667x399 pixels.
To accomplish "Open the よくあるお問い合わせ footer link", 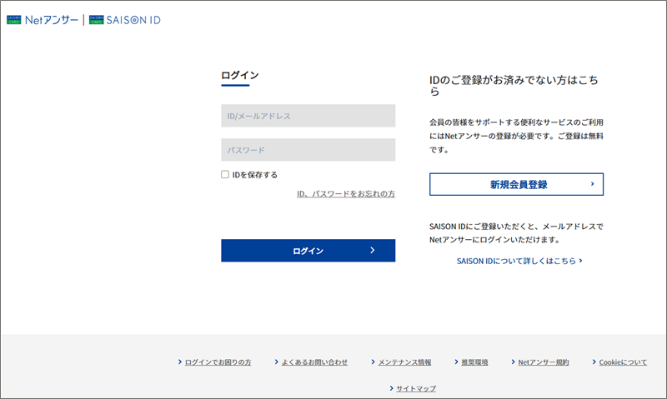I will coord(314,362).
